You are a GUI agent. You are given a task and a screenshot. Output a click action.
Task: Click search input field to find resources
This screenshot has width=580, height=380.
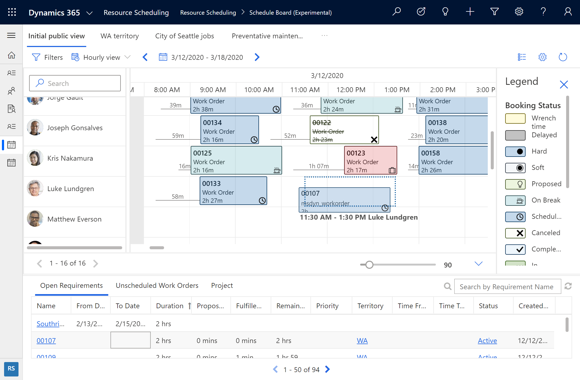74,83
